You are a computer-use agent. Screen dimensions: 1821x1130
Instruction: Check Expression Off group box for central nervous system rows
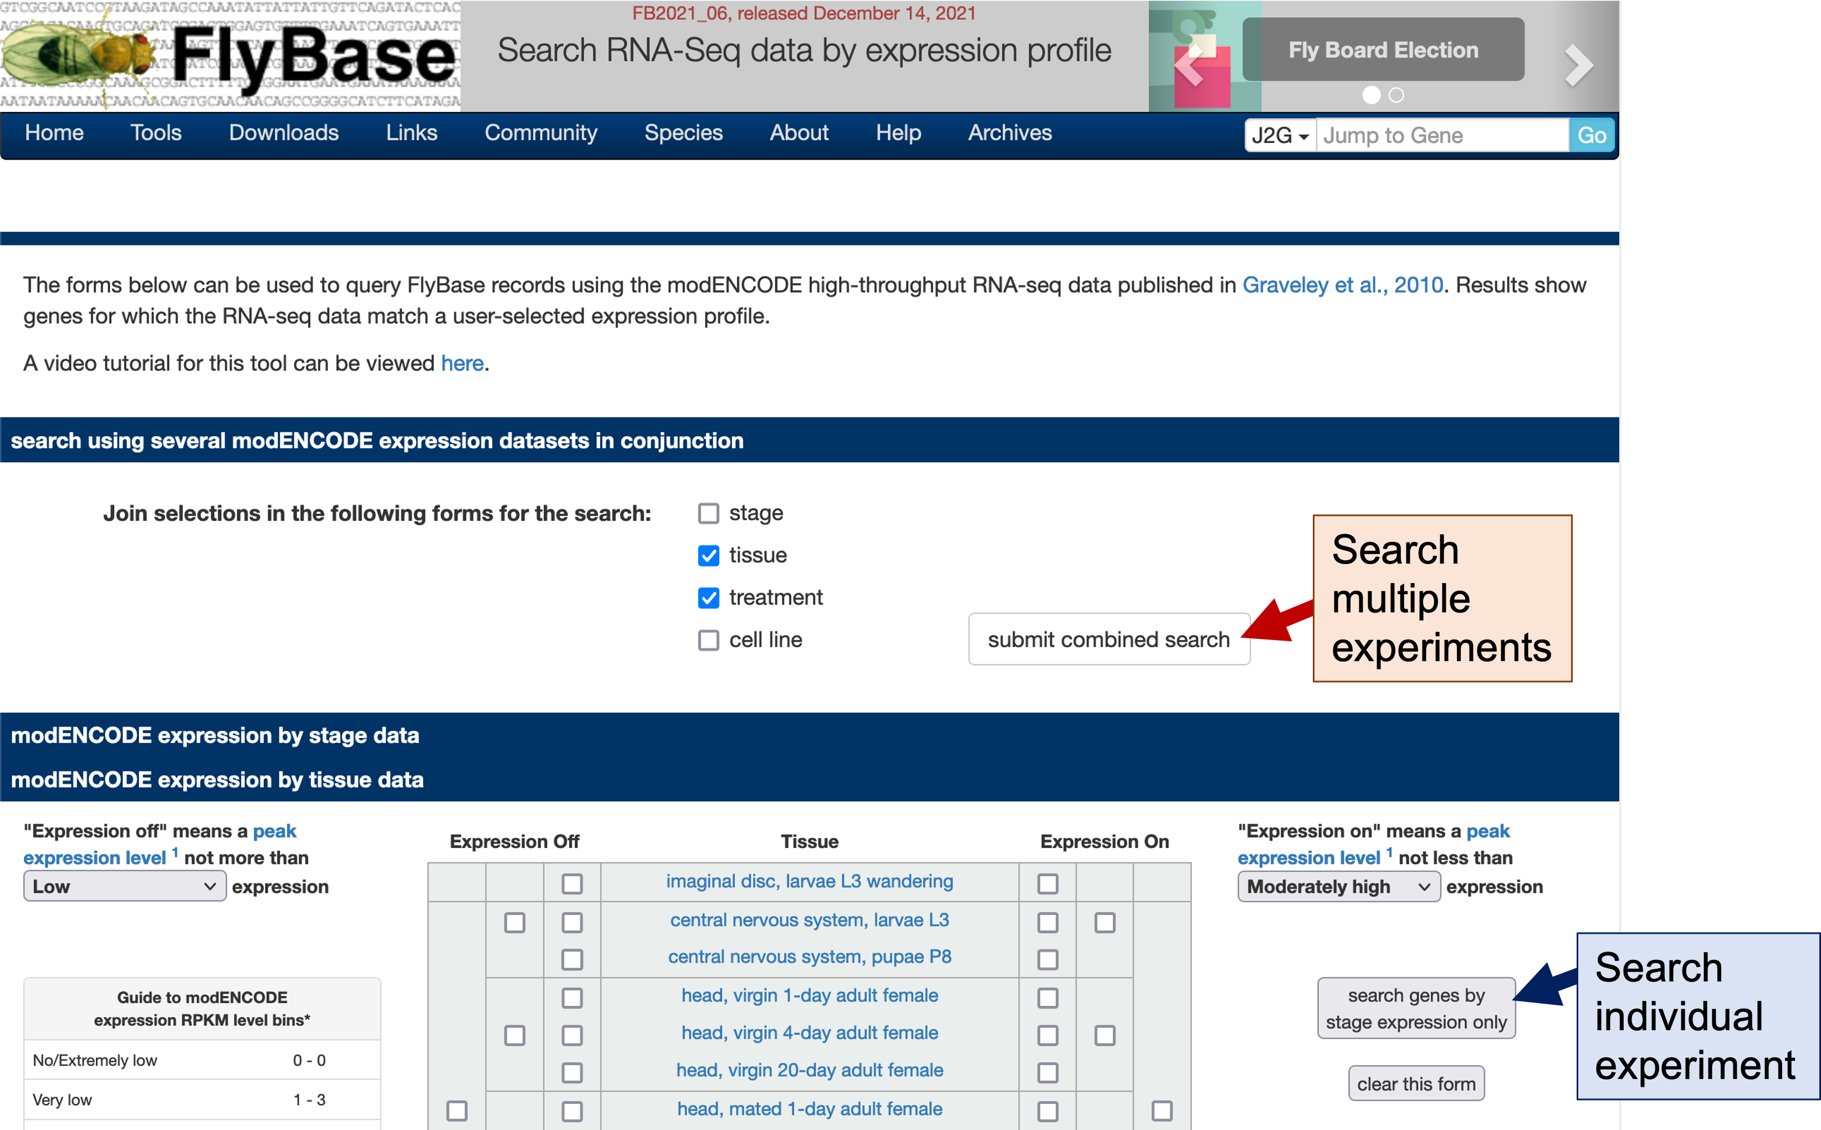[x=514, y=922]
